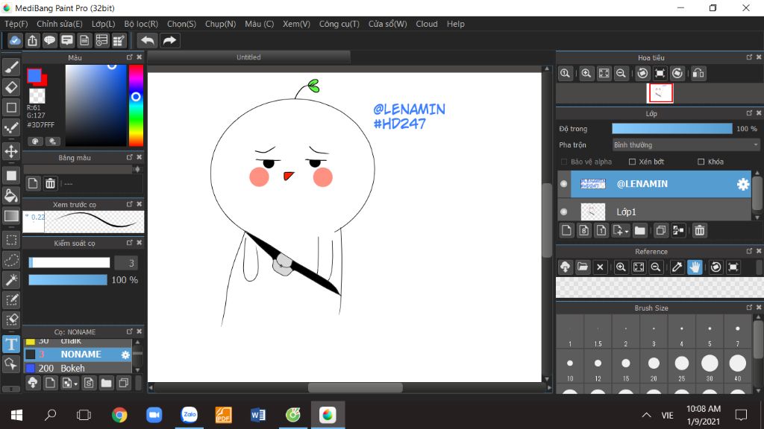Select the Move tool
Viewport: 764px width, 429px height.
pyautogui.click(x=11, y=151)
